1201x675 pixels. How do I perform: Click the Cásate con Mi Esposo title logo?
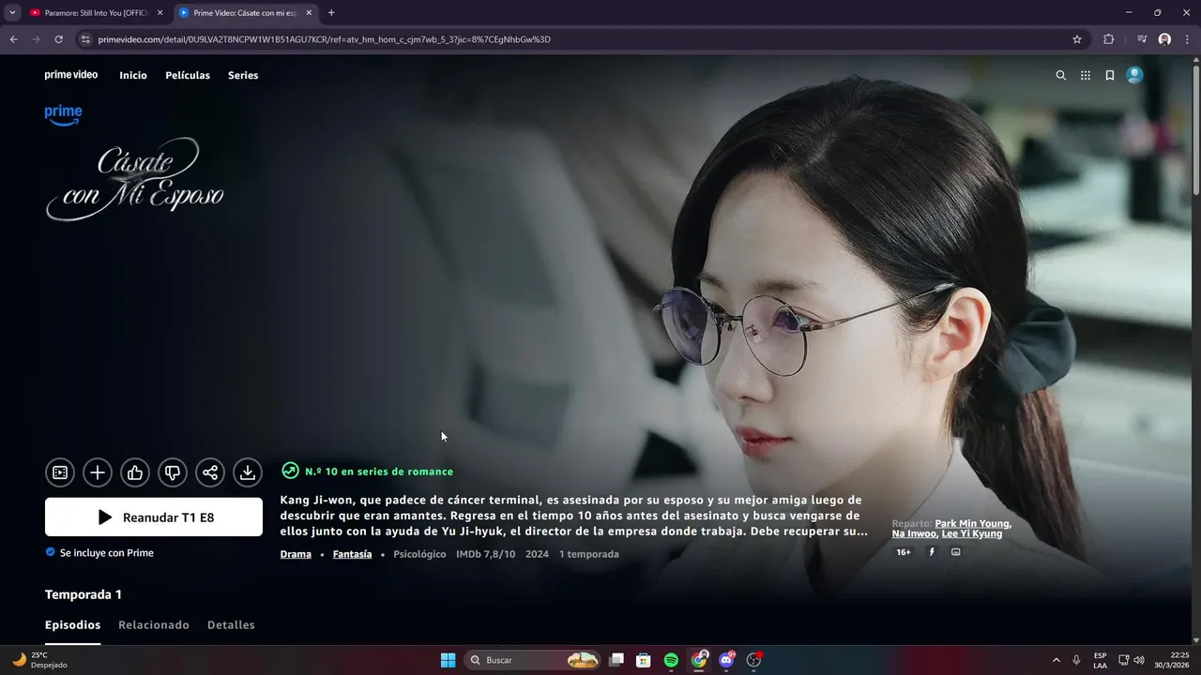(x=134, y=180)
